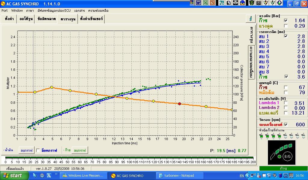
Task: Click the eye icon in top shortcut bar
Action: (236, 3)
